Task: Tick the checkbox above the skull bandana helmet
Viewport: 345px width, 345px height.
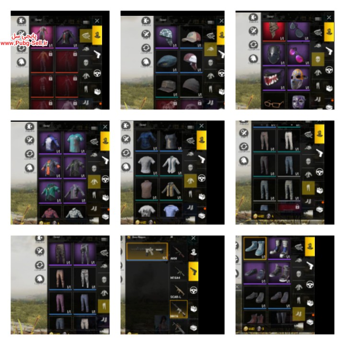Action: 157,20
